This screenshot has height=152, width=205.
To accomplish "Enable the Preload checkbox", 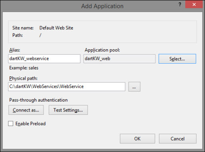I will point(11,124).
